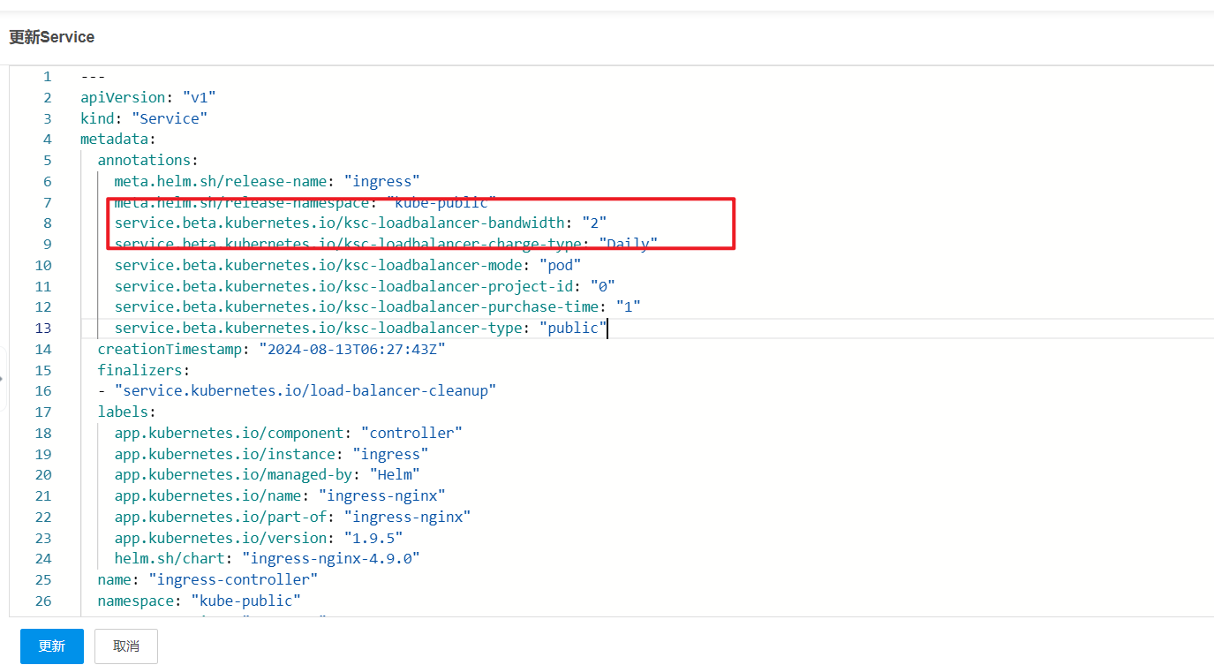Image resolution: width=1214 pixels, height=665 pixels.
Task: Click the 取消 cancel button
Action: click(126, 646)
